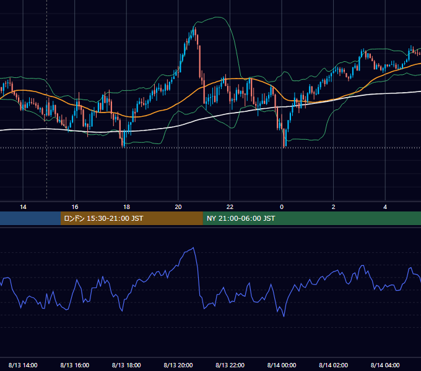Viewport: 421px width, 371px height.
Task: Click the 8/14 04:00 time label
Action: pos(385,365)
